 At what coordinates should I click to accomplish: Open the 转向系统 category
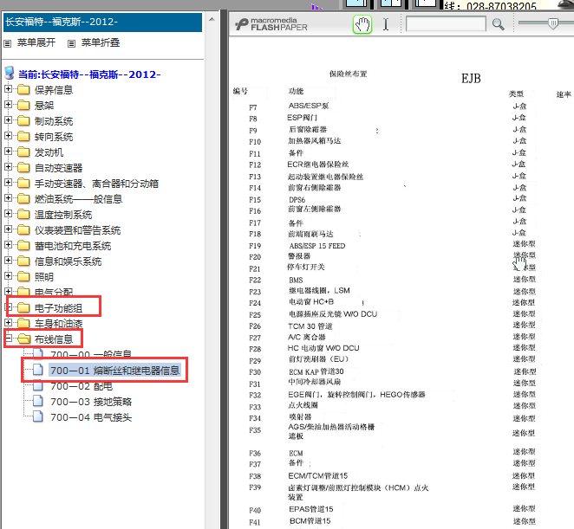[x=54, y=137]
